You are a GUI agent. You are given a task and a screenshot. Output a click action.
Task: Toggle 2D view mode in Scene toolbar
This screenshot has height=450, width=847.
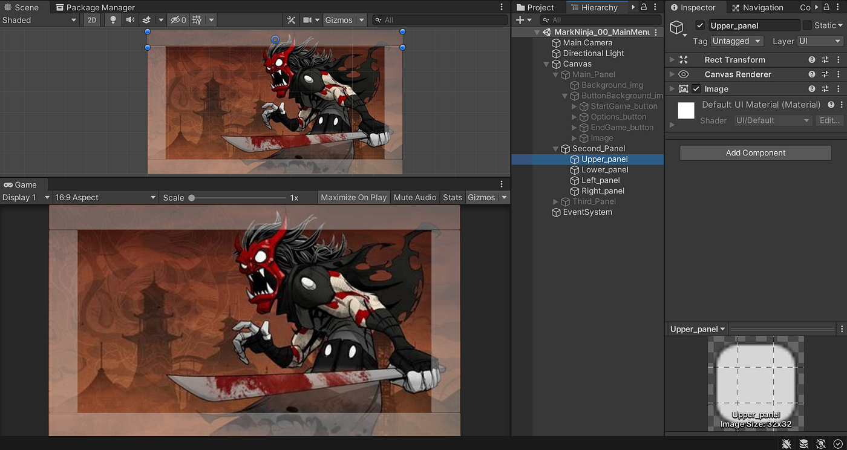click(x=91, y=19)
